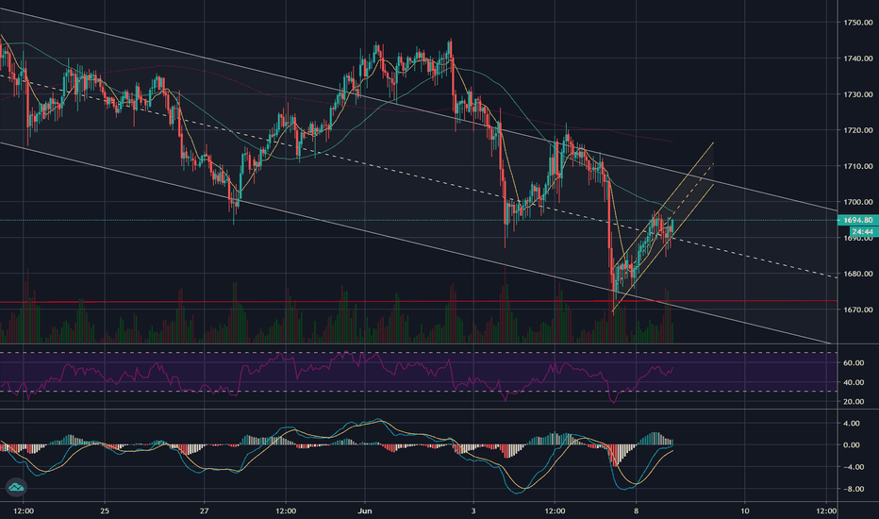879x519 pixels.
Task: Click the 1670.00 price axis label
Action: (857, 310)
